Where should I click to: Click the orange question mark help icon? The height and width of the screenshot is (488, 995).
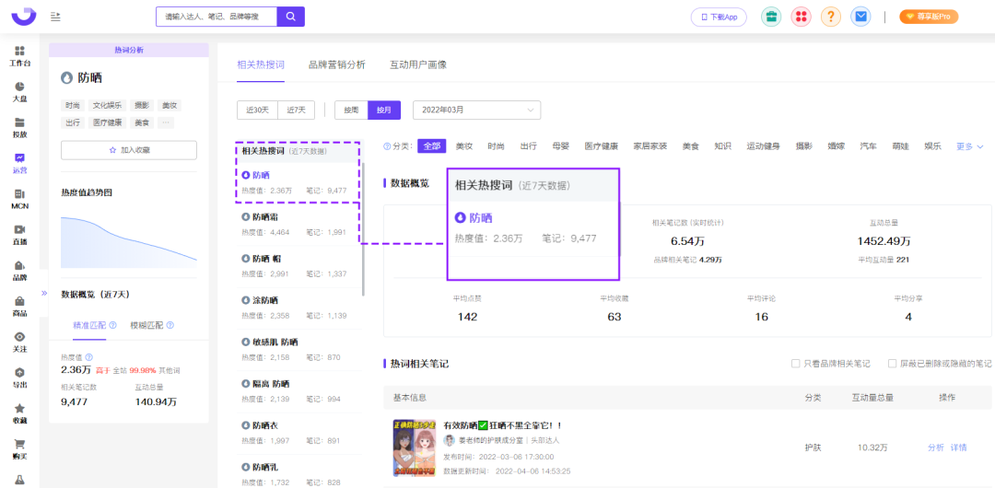coord(830,17)
